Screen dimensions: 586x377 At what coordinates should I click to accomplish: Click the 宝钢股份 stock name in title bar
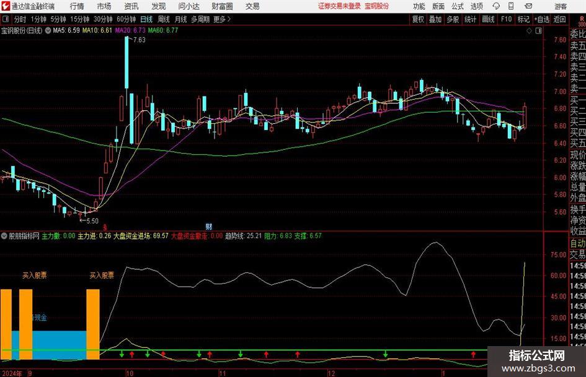pyautogui.click(x=377, y=6)
